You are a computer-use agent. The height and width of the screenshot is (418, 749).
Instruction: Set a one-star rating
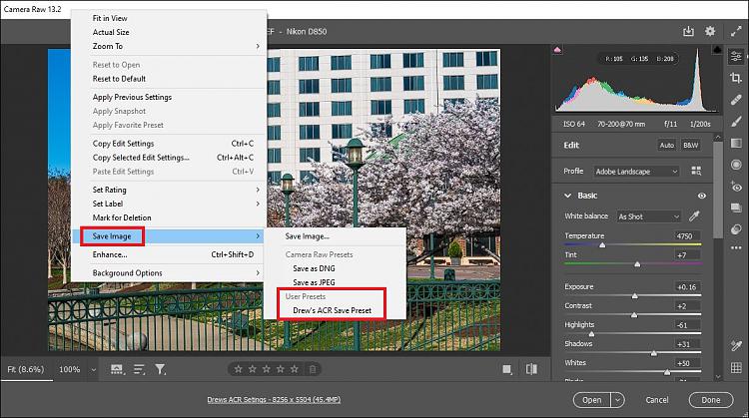click(238, 369)
